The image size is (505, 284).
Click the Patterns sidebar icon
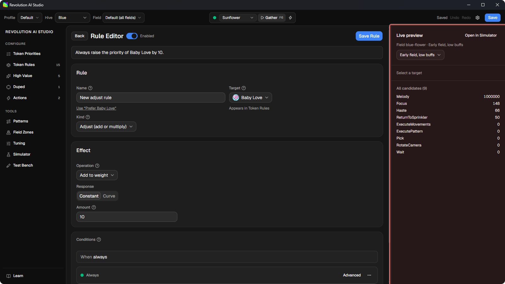[9, 121]
